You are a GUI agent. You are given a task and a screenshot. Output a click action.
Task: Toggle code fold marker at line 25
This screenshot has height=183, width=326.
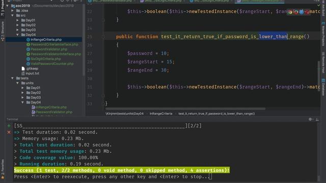pyautogui.click(x=103, y=37)
